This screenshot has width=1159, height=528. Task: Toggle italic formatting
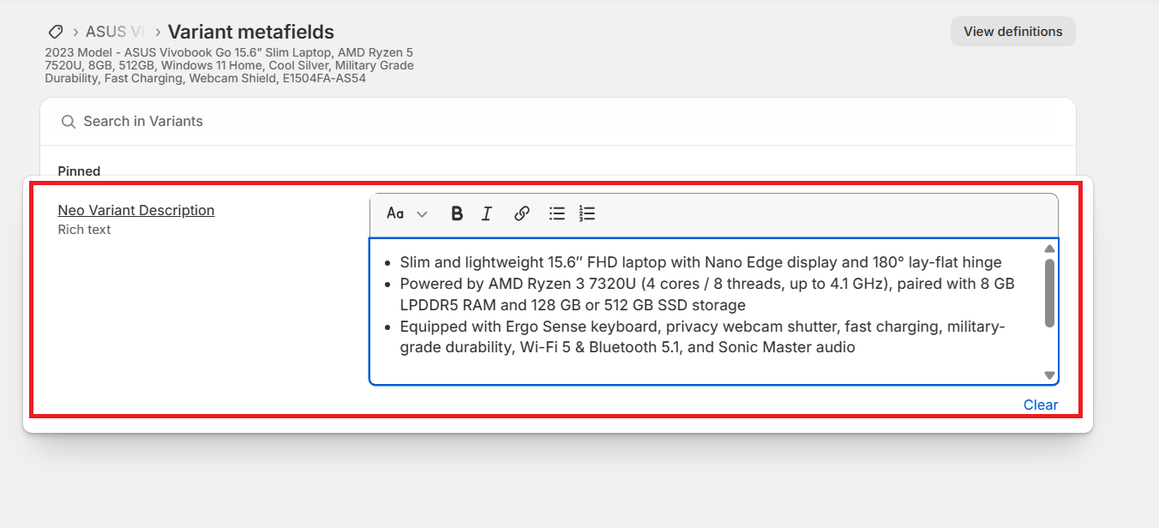487,214
